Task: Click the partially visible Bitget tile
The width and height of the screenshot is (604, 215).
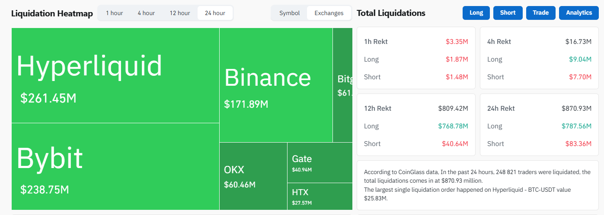Action: click(342, 85)
